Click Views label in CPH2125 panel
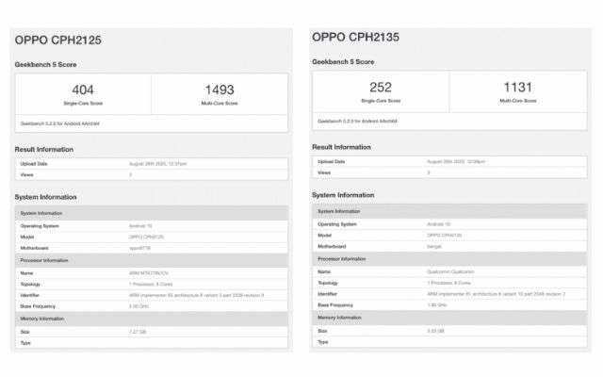603x377 pixels. click(x=27, y=175)
